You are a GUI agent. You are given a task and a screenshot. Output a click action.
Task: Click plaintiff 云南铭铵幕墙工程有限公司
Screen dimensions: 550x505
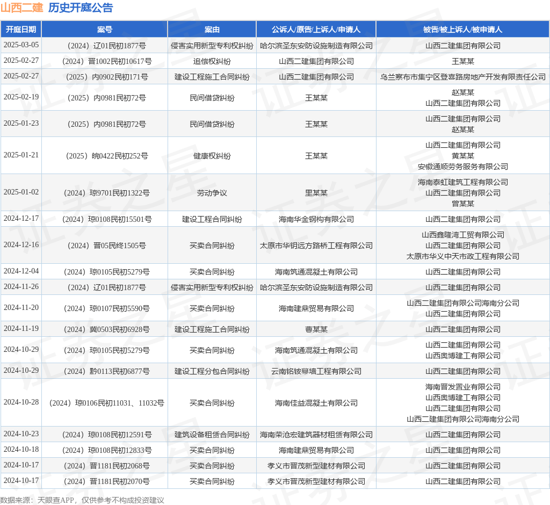tap(316, 371)
